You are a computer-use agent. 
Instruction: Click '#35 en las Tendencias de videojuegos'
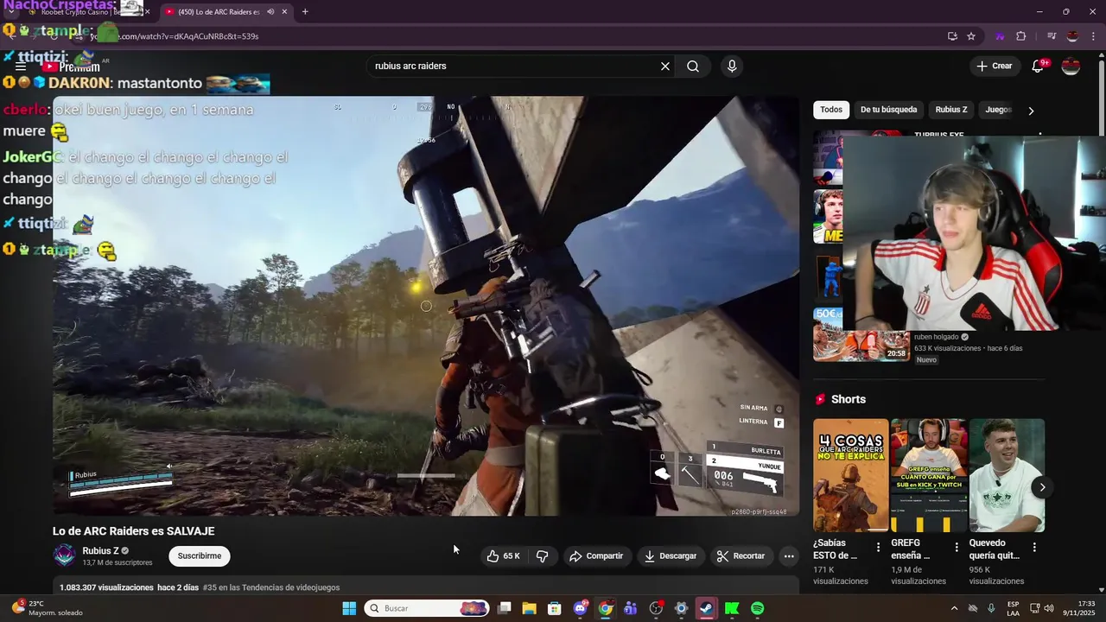coord(271,587)
